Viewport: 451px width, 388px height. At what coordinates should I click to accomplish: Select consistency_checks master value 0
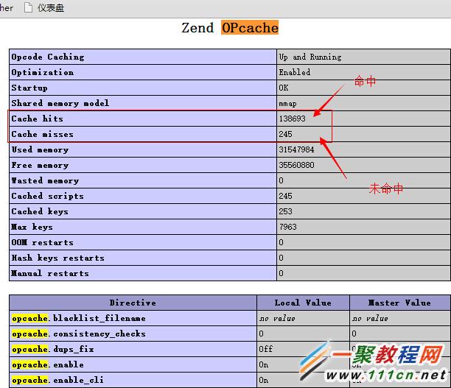354,334
